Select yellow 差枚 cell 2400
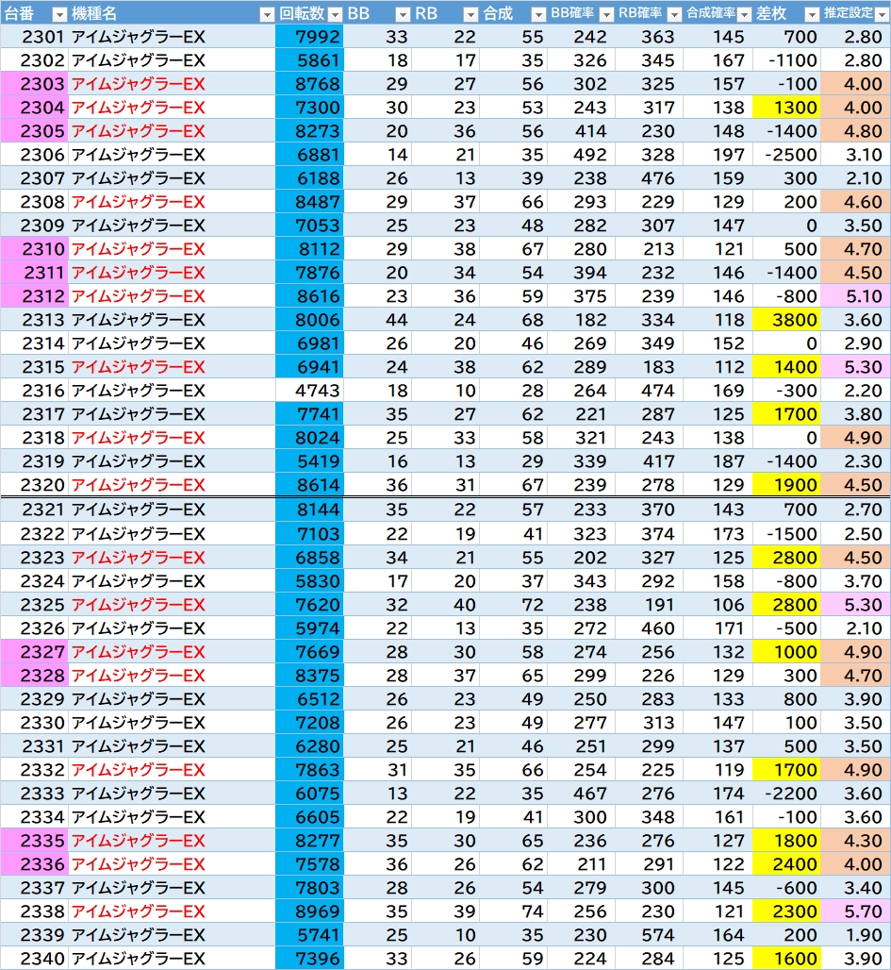The width and height of the screenshot is (891, 970). point(786,864)
